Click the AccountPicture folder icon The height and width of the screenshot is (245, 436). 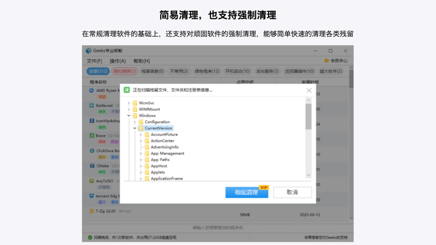(147, 134)
